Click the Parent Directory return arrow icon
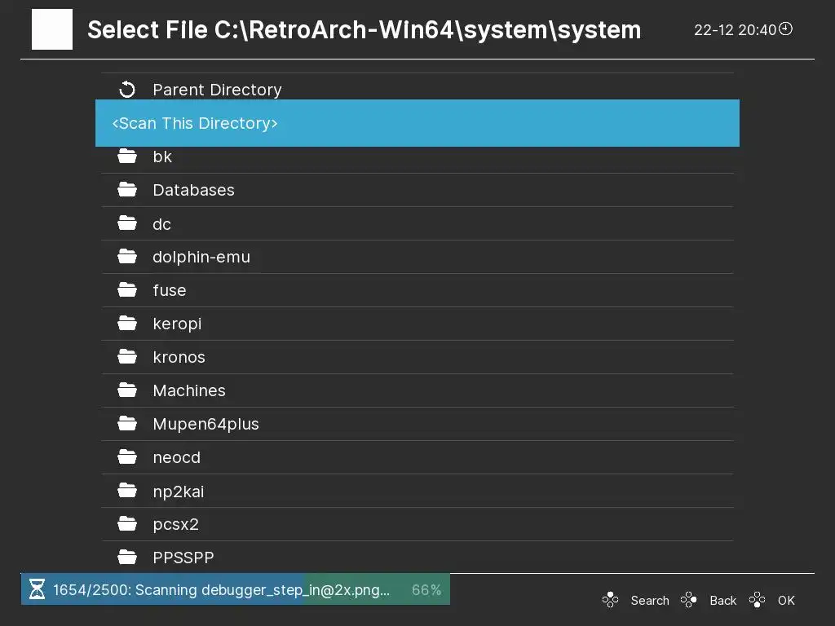The image size is (835, 626). point(126,90)
